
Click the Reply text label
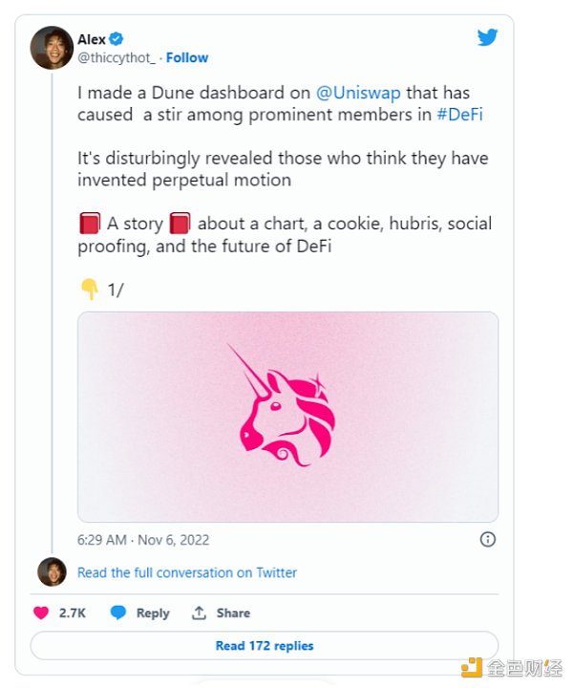click(x=153, y=613)
